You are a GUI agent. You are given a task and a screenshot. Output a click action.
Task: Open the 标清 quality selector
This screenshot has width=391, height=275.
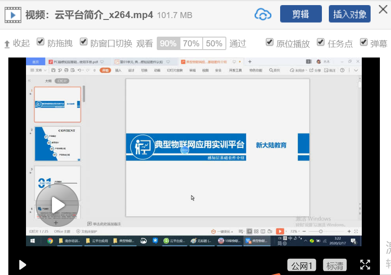335,265
